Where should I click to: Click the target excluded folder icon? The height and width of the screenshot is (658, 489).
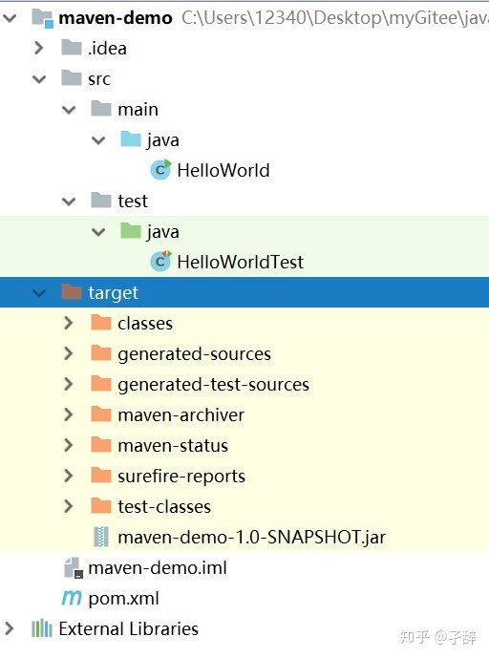tap(72, 291)
